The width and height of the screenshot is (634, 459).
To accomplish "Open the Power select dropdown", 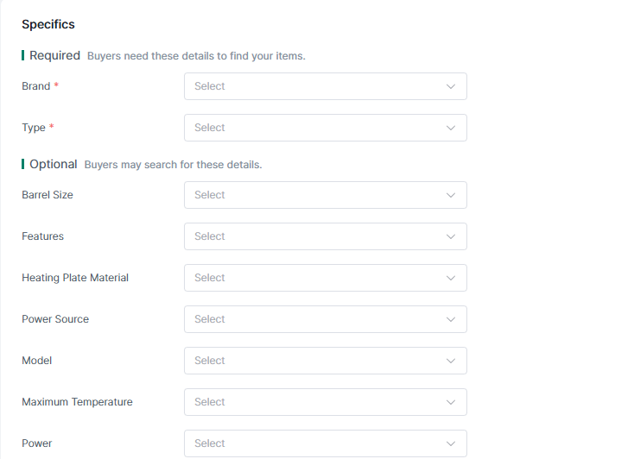I will coord(325,443).
